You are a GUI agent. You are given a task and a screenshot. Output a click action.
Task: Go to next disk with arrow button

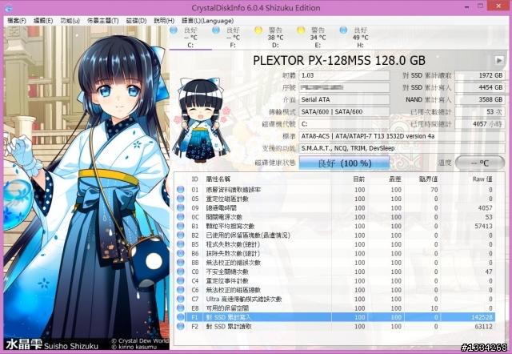(499, 60)
